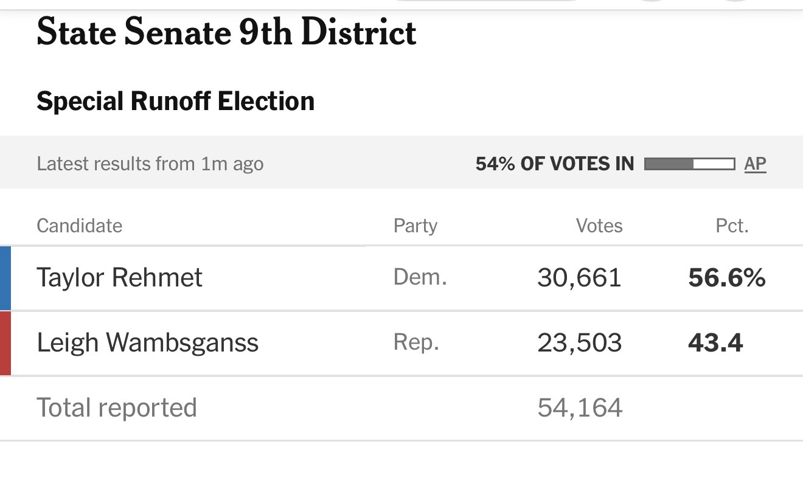Image resolution: width=803 pixels, height=492 pixels.
Task: Click the blue Democratic color bar
Action: click(x=5, y=278)
